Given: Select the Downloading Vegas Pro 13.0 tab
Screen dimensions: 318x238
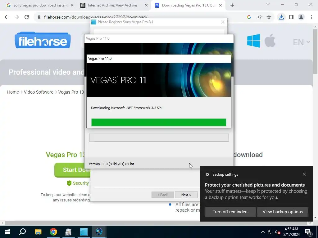Looking at the screenshot, I should pyautogui.click(x=188, y=5).
